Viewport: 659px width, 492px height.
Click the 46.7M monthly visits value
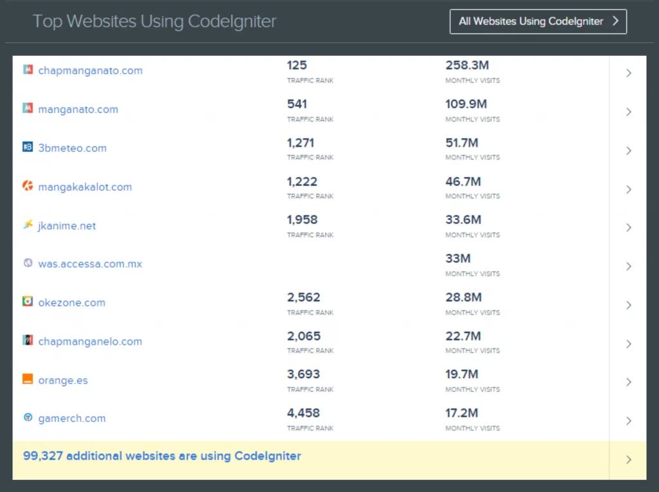[463, 181]
